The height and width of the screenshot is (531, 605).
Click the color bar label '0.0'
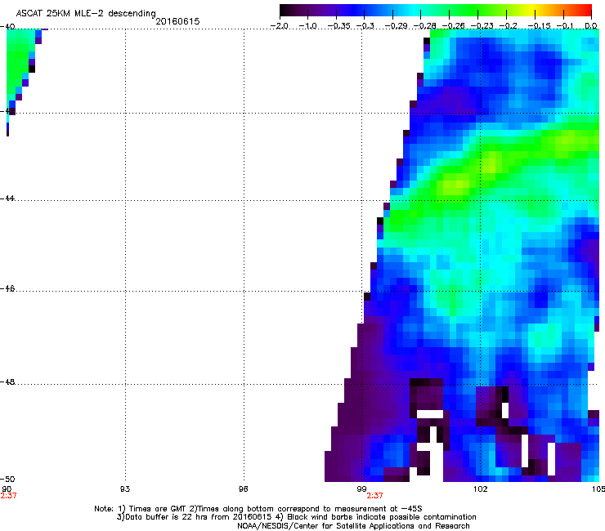[x=591, y=26]
